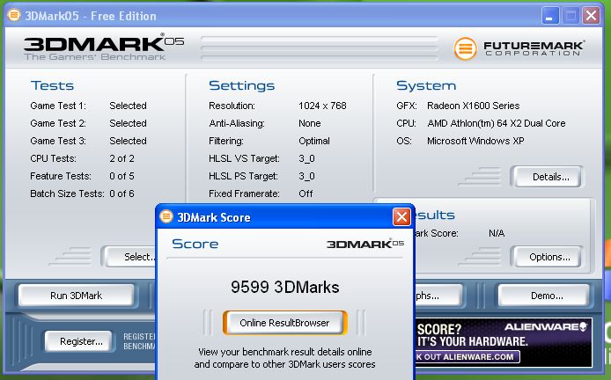Screen dimensions: 611x380
Task: Close the 3DMark Score dialog
Action: 401,217
